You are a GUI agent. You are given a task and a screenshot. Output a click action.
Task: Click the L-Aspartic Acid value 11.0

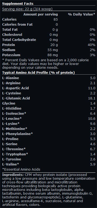coord(92,88)
